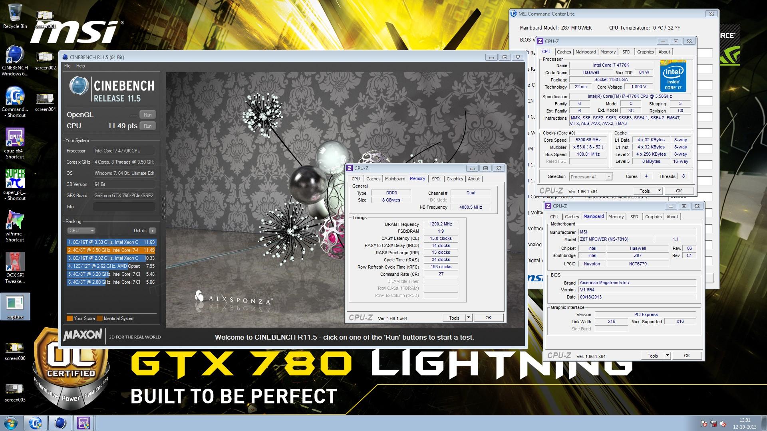Select the screen000 file icon

pos(15,351)
